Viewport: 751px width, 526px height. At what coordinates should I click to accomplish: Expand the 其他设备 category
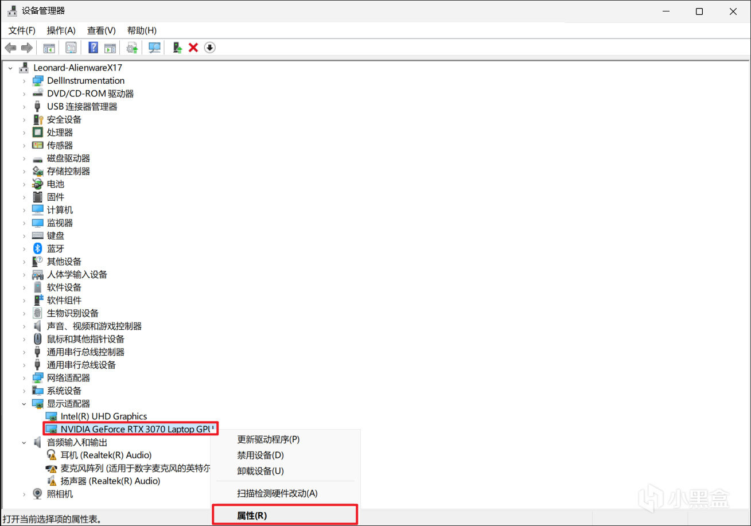point(24,262)
